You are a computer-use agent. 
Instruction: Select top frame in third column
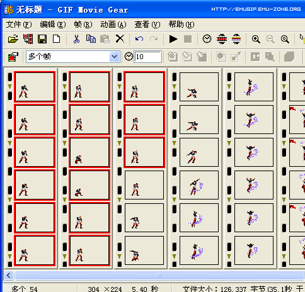point(144,87)
